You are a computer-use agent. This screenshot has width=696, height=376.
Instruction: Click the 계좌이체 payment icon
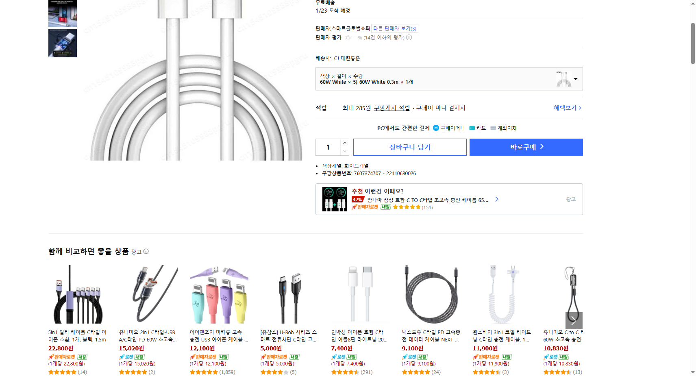pos(493,128)
